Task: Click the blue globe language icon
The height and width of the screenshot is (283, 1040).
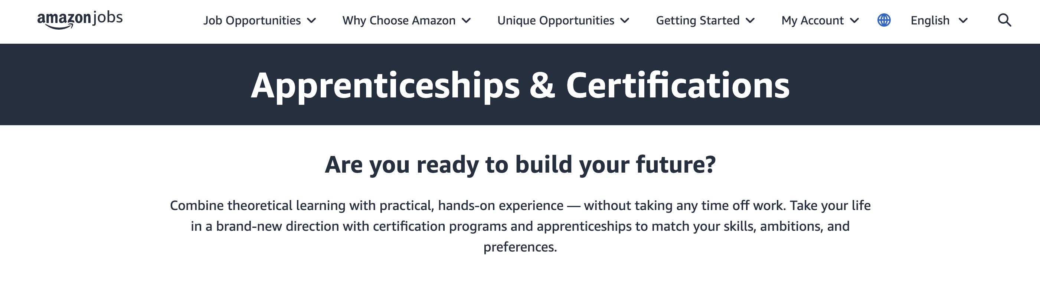Action: (x=884, y=20)
